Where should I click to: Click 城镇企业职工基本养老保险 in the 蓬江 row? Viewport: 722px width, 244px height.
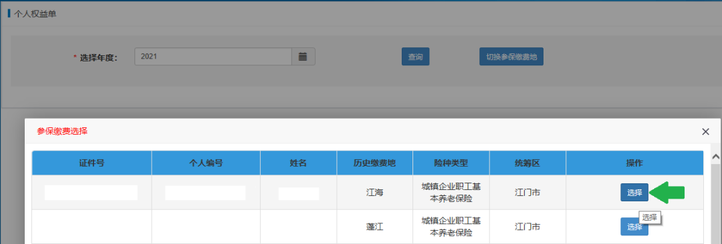[451, 227]
